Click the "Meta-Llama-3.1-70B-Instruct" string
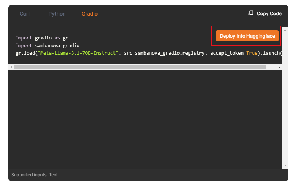Image resolution: width=293 pixels, height=190 pixels. (78, 53)
